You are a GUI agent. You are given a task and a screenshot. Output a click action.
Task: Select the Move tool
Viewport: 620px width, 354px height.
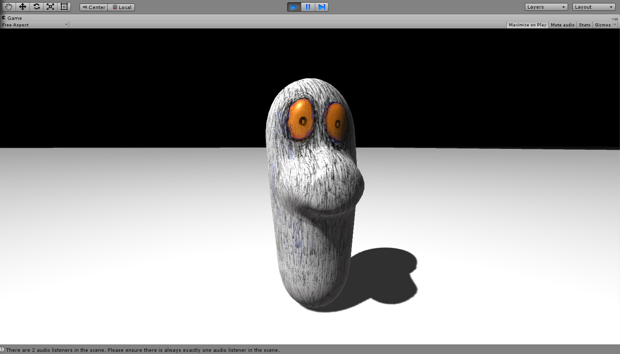click(23, 7)
